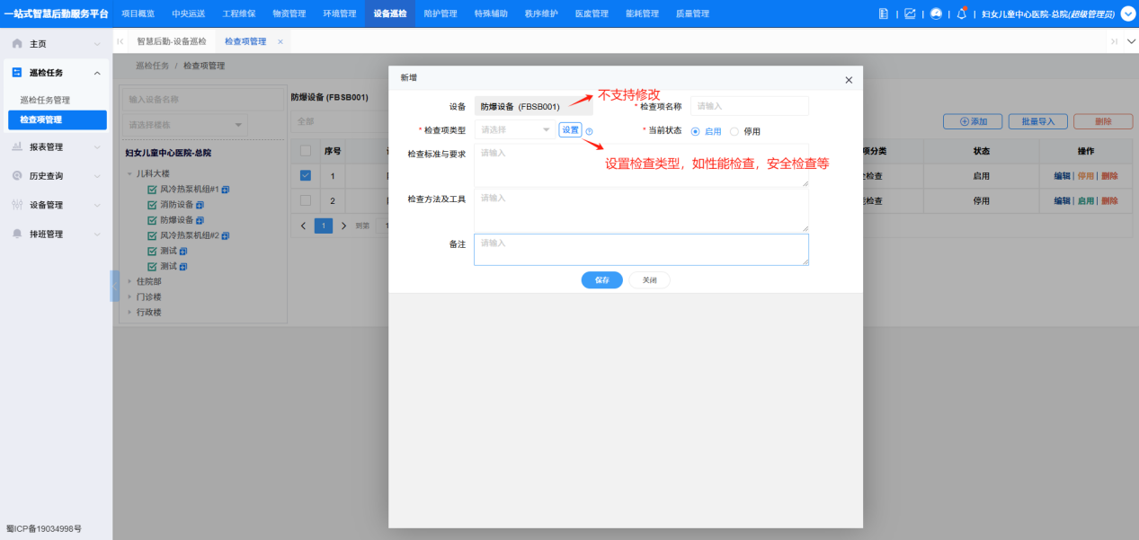Click into the 检查标准与要求 text area
1139x540 pixels.
click(x=641, y=165)
